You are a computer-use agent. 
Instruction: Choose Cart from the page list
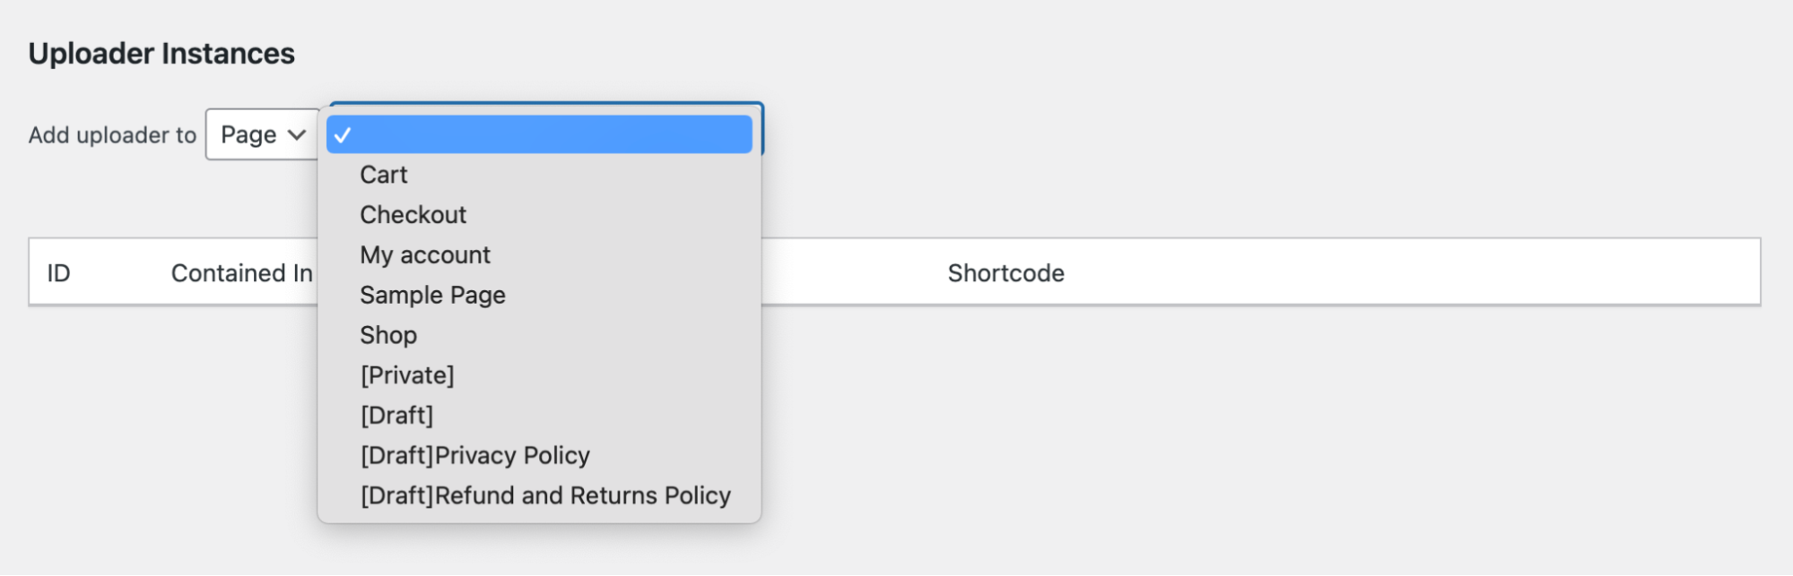(383, 175)
